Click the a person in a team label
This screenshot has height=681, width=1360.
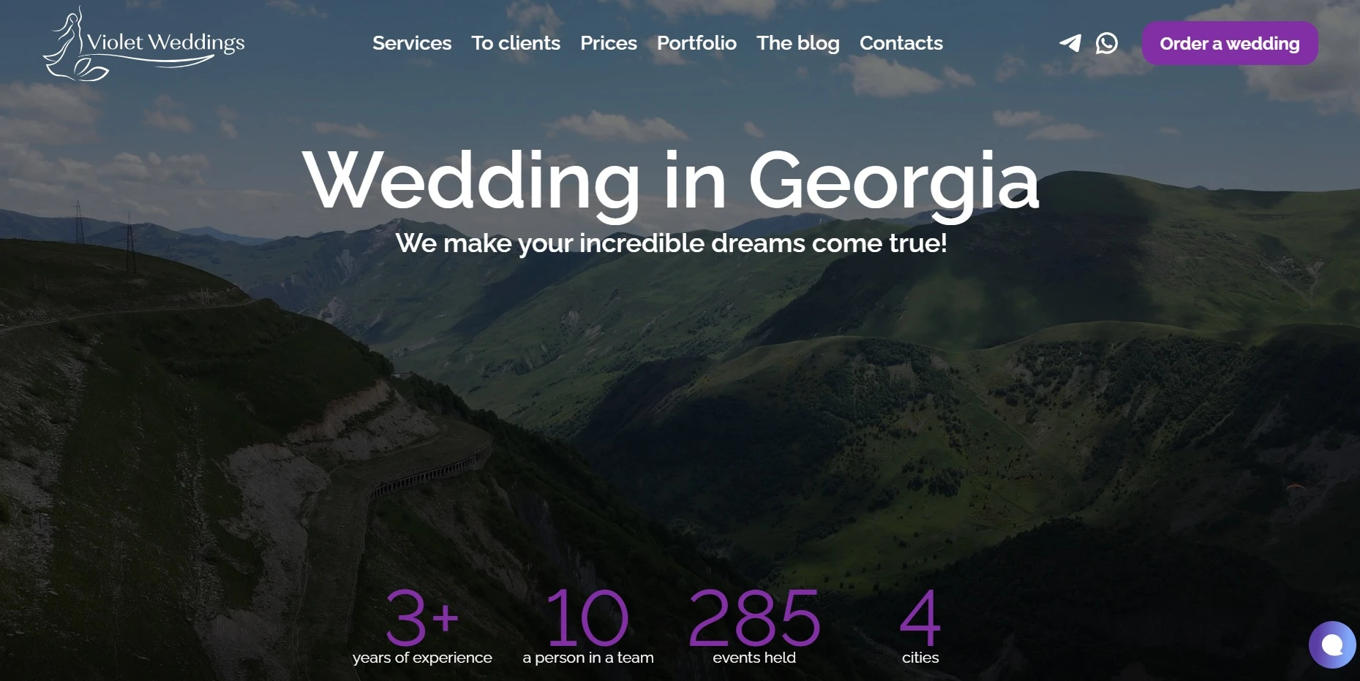click(588, 658)
